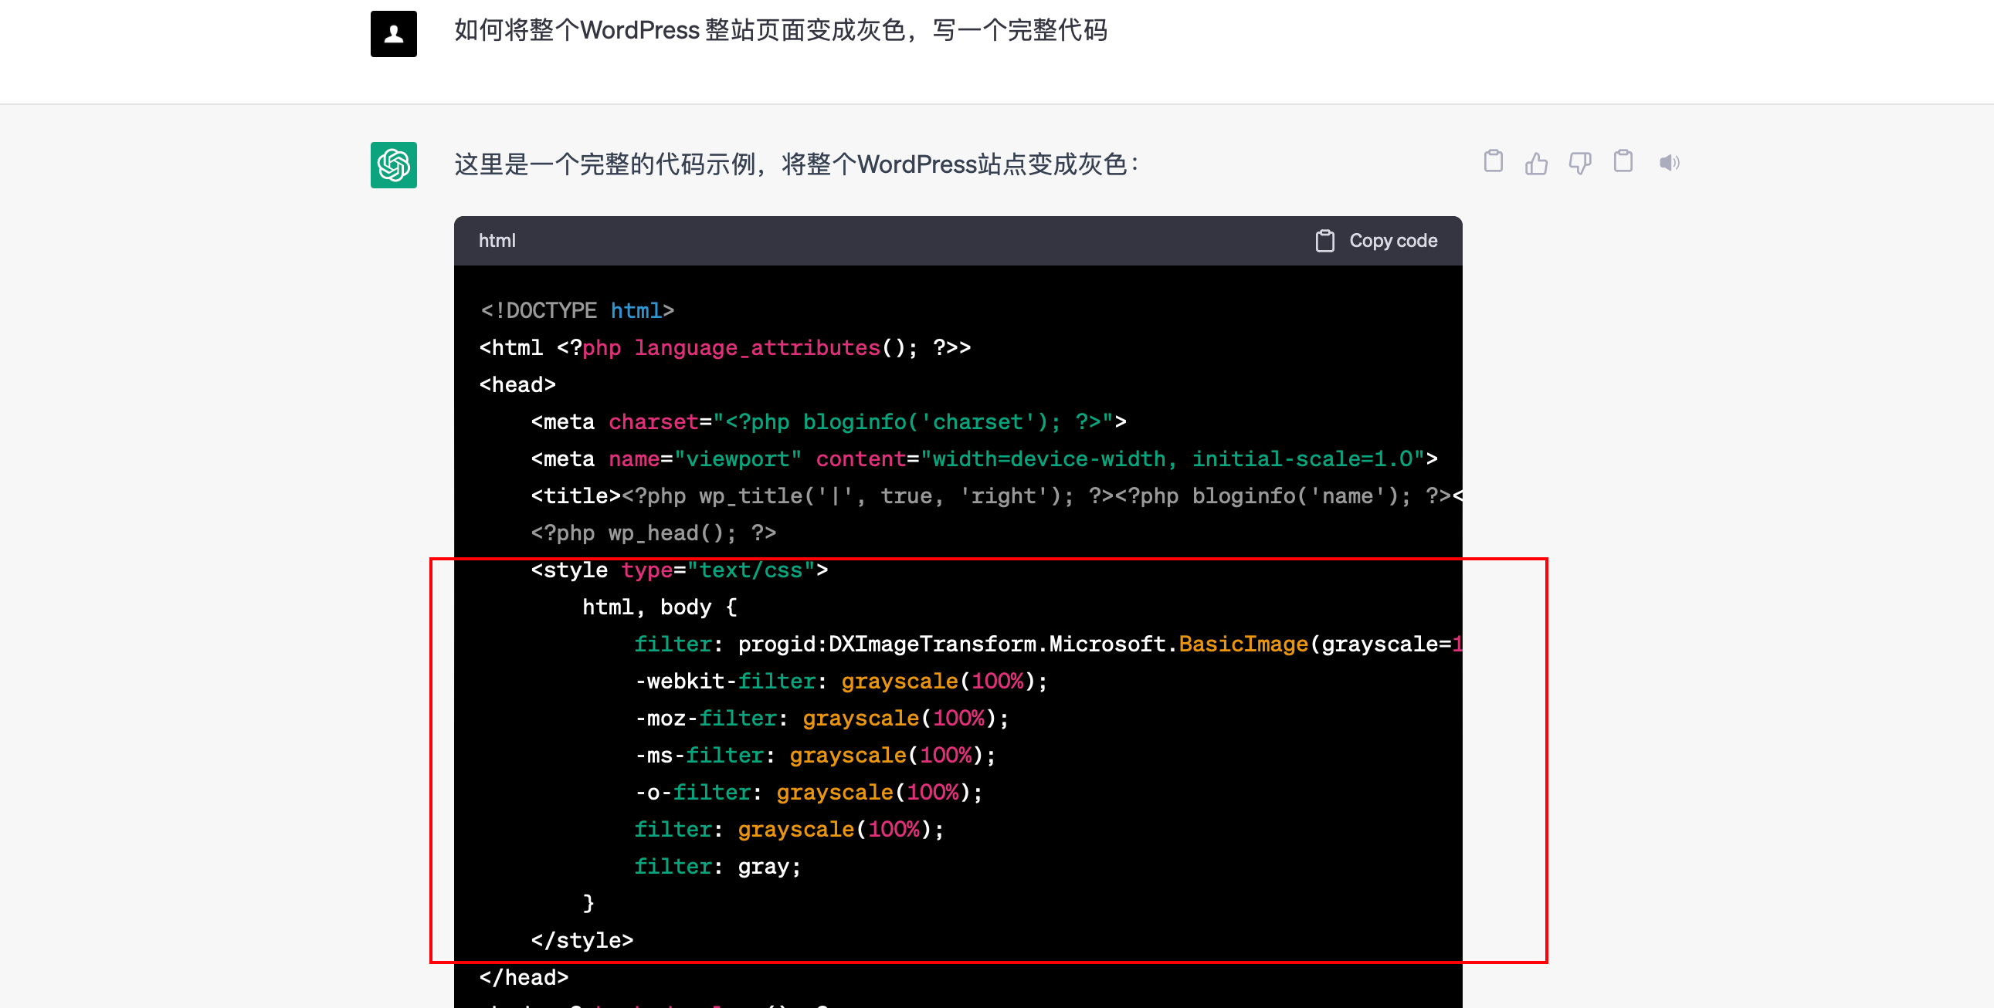Click the language_attributes code line
This screenshot has height=1008, width=1994.
point(724,348)
